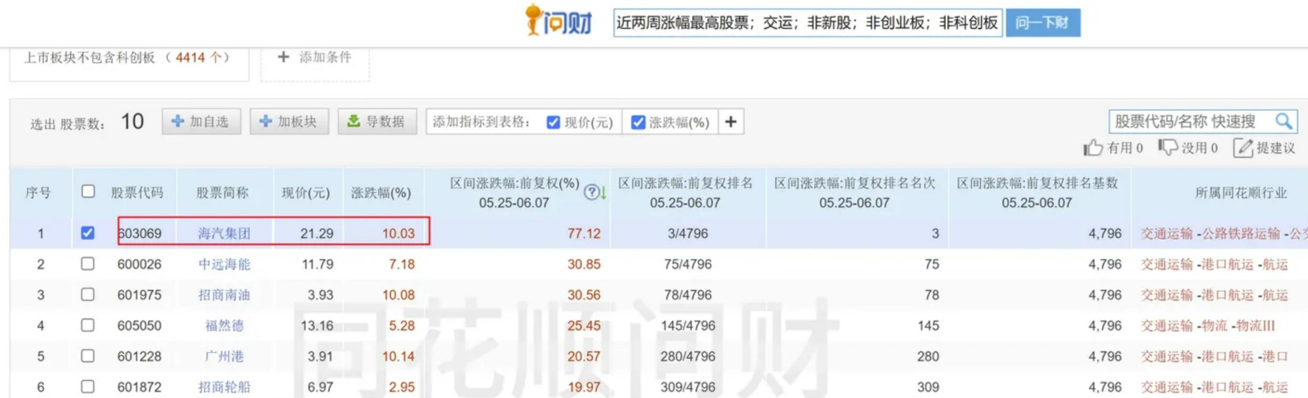
Task: Click 区间涨跌幅:前复权排名名次 column header
Action: (854, 193)
